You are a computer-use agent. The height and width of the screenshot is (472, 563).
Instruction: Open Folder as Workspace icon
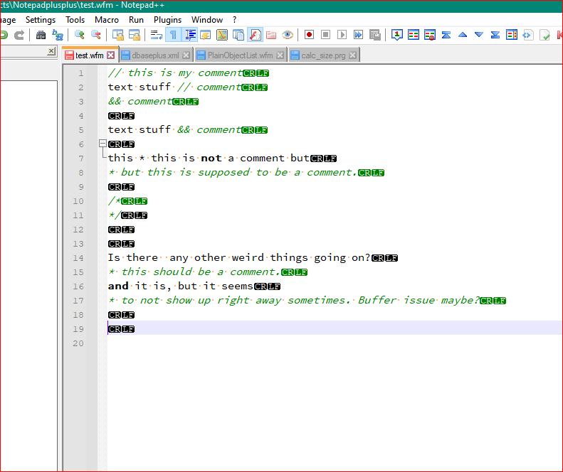point(271,35)
